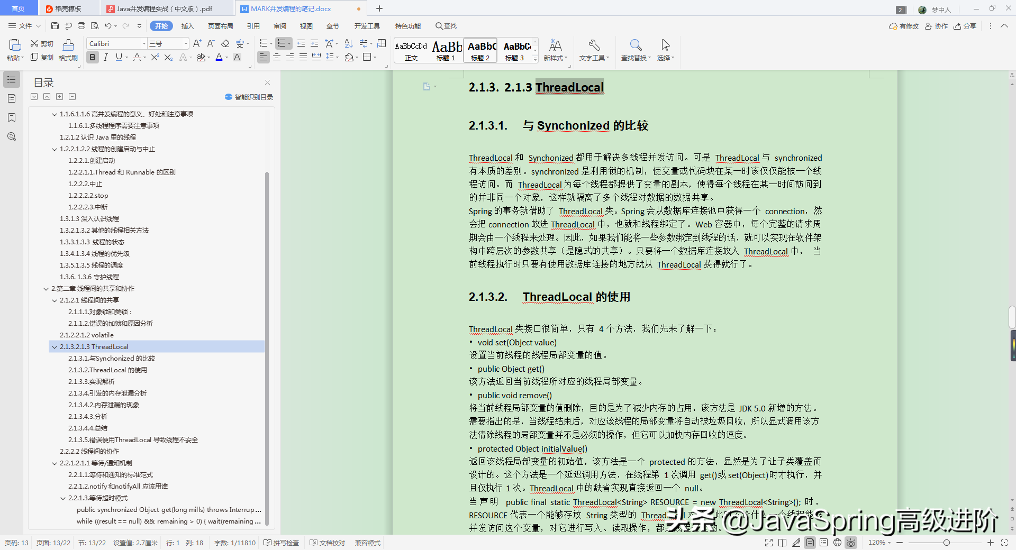Switch to web layout globe icon
This screenshot has height=550, width=1016.
click(837, 543)
